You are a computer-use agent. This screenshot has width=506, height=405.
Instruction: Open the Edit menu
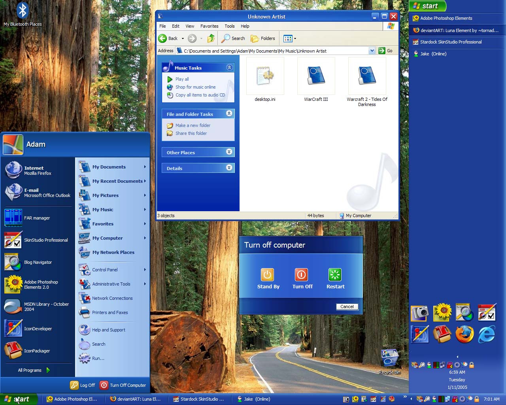tap(176, 26)
